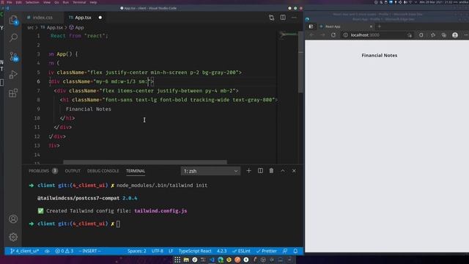Click the ESLint status item

(x=241, y=251)
